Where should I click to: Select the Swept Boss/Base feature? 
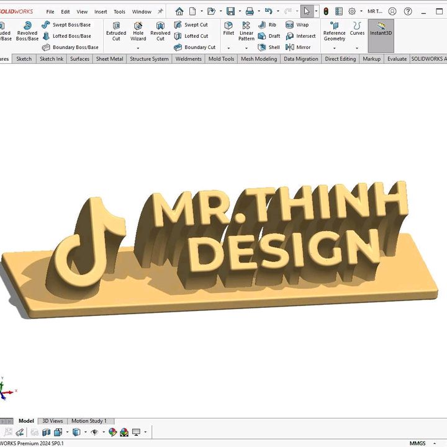point(66,25)
